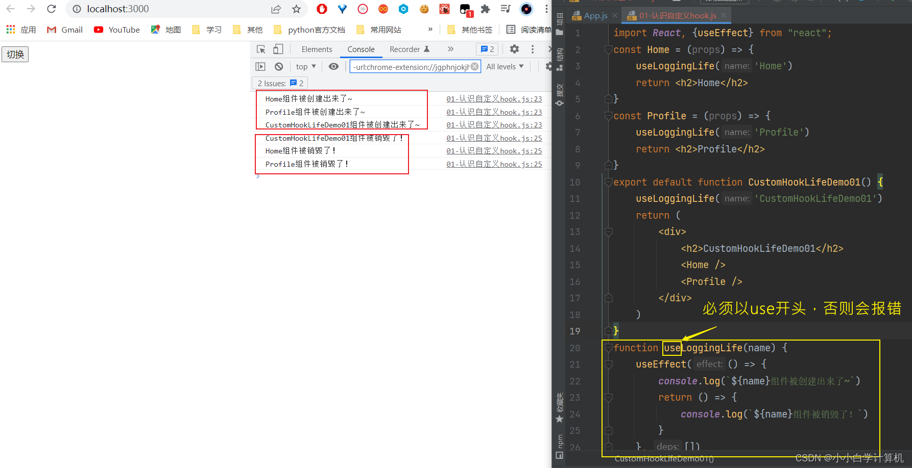Collapse the CustomHookLifeDemo01 function fold marker
Image resolution: width=912 pixels, height=468 pixels.
pyautogui.click(x=609, y=182)
